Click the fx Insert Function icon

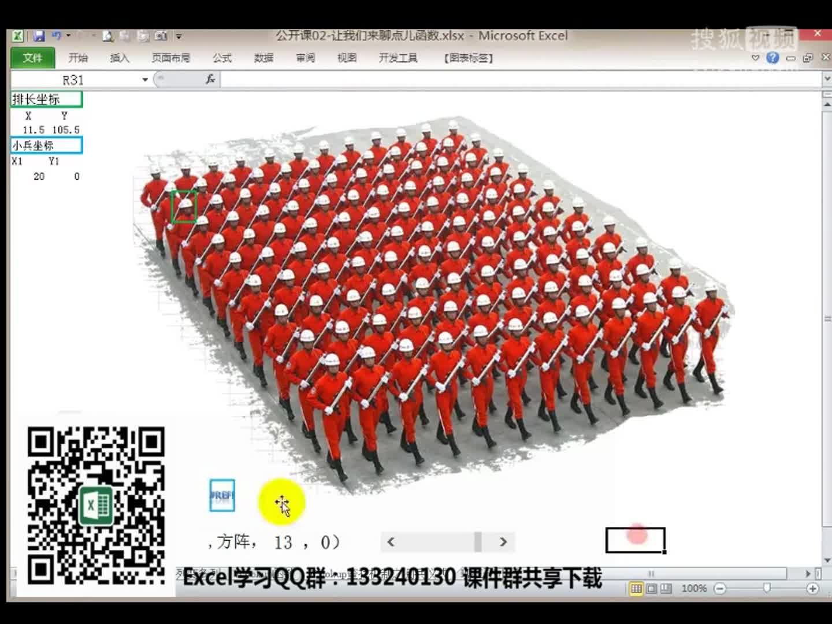click(210, 79)
